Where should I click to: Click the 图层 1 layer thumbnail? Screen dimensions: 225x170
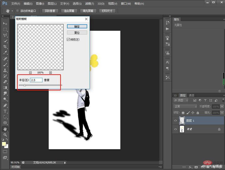[x=182, y=120]
